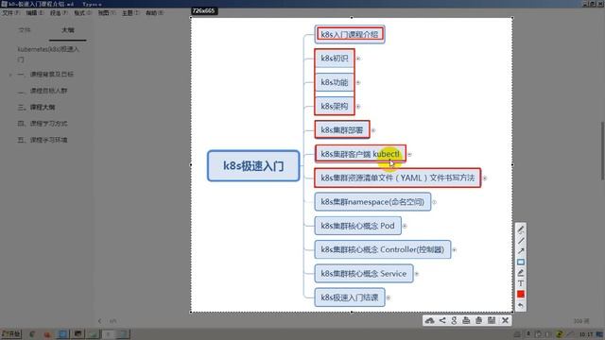
Task: Click the vertical scrollbar of the editor
Action: (x=602, y=150)
